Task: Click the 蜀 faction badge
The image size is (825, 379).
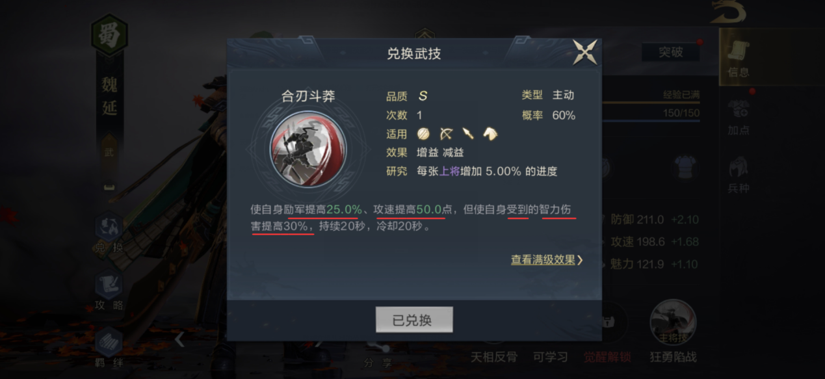Action: [109, 34]
